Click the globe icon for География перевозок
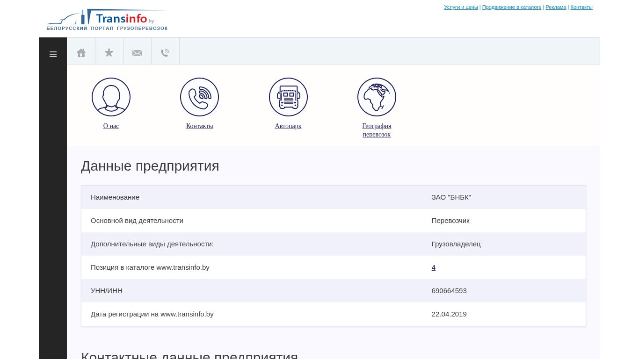Viewport: 639px width, 359px height. pos(377,97)
